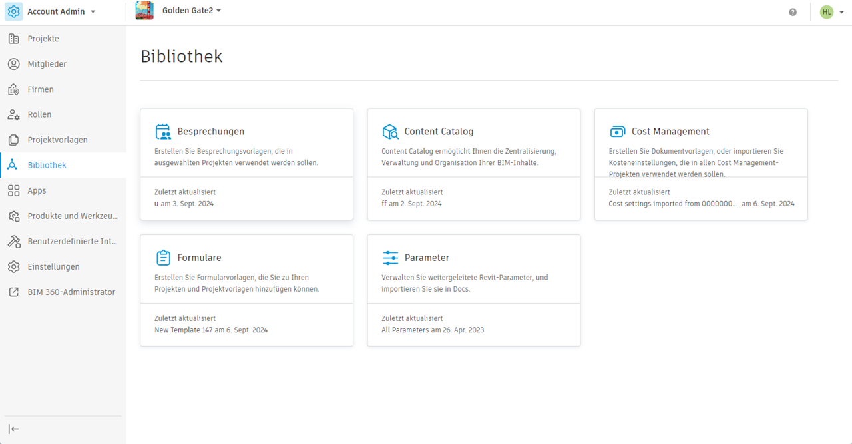
Task: Open the Besprechungen library card title
Action: tap(210, 132)
